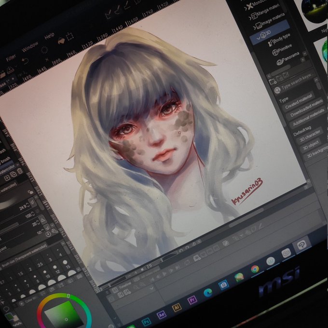Filter by 3D object tag

(x=311, y=145)
